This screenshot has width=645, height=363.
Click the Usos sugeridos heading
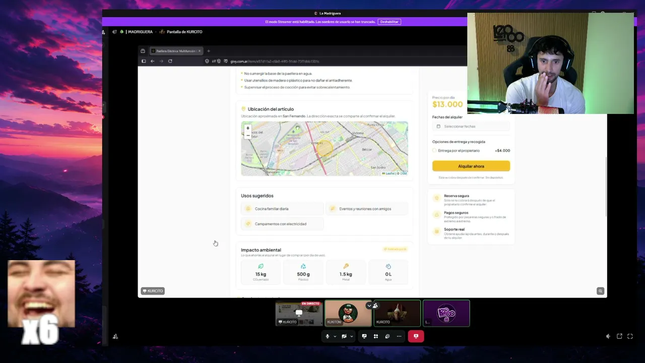pos(257,196)
